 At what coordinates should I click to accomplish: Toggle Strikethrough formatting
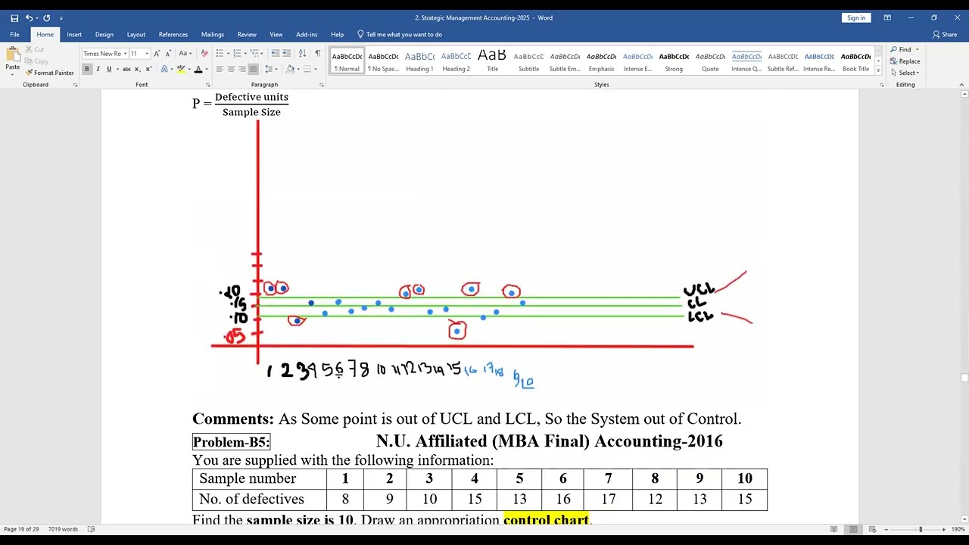coord(126,69)
